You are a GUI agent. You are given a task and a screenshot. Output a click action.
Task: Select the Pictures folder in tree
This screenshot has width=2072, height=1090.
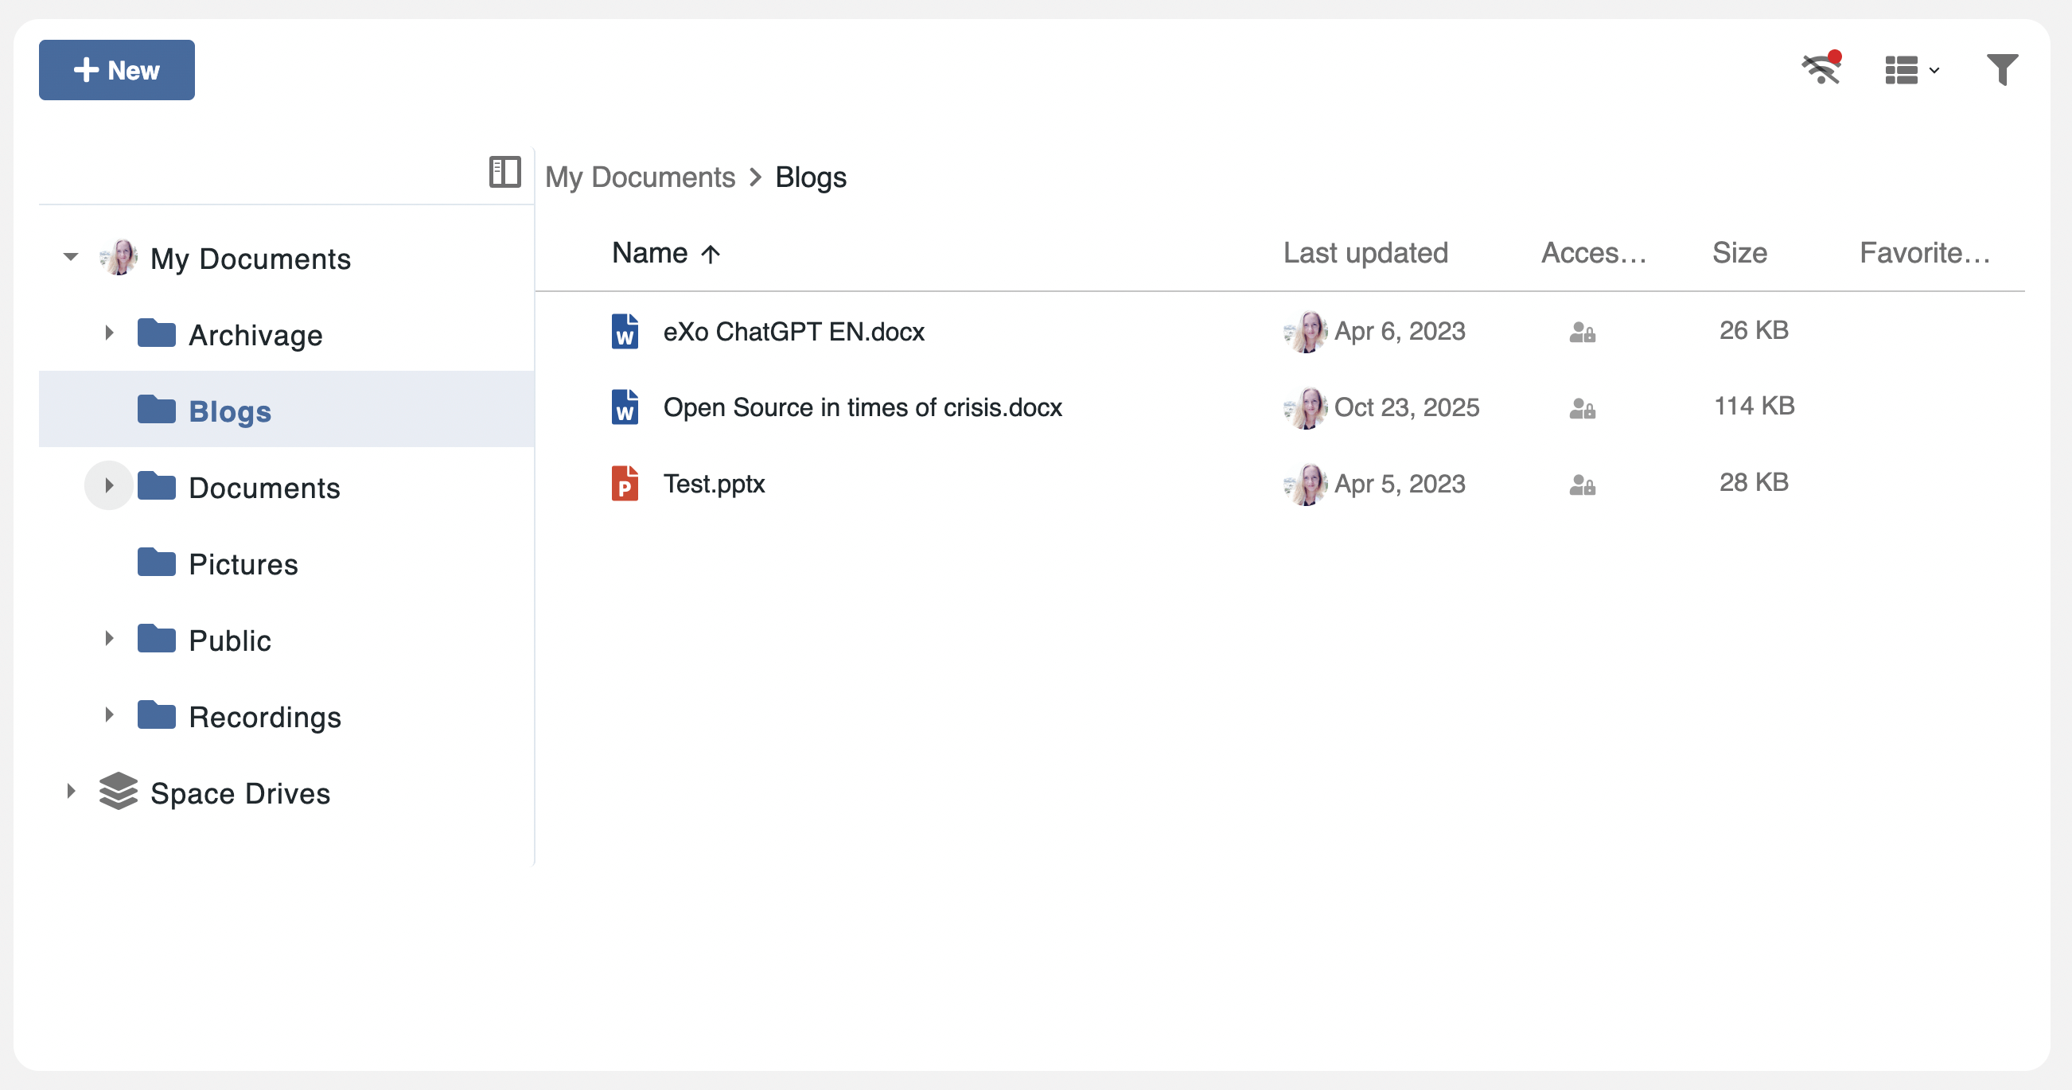[243, 564]
